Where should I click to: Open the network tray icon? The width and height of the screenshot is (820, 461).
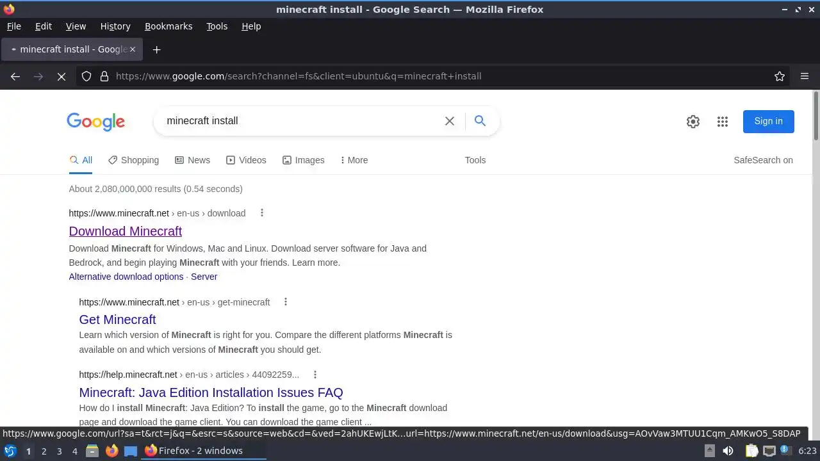769,451
